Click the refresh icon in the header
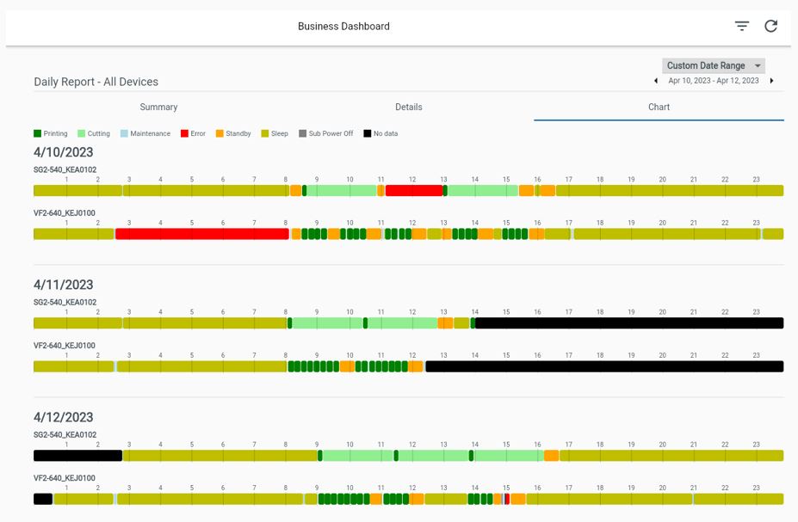Screen dimensions: 798x522 pyautogui.click(x=771, y=26)
